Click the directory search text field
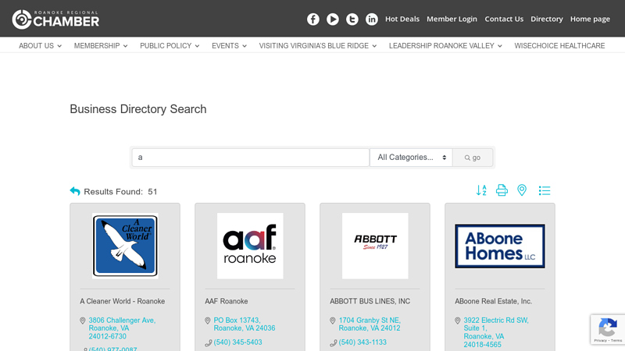 (250, 158)
